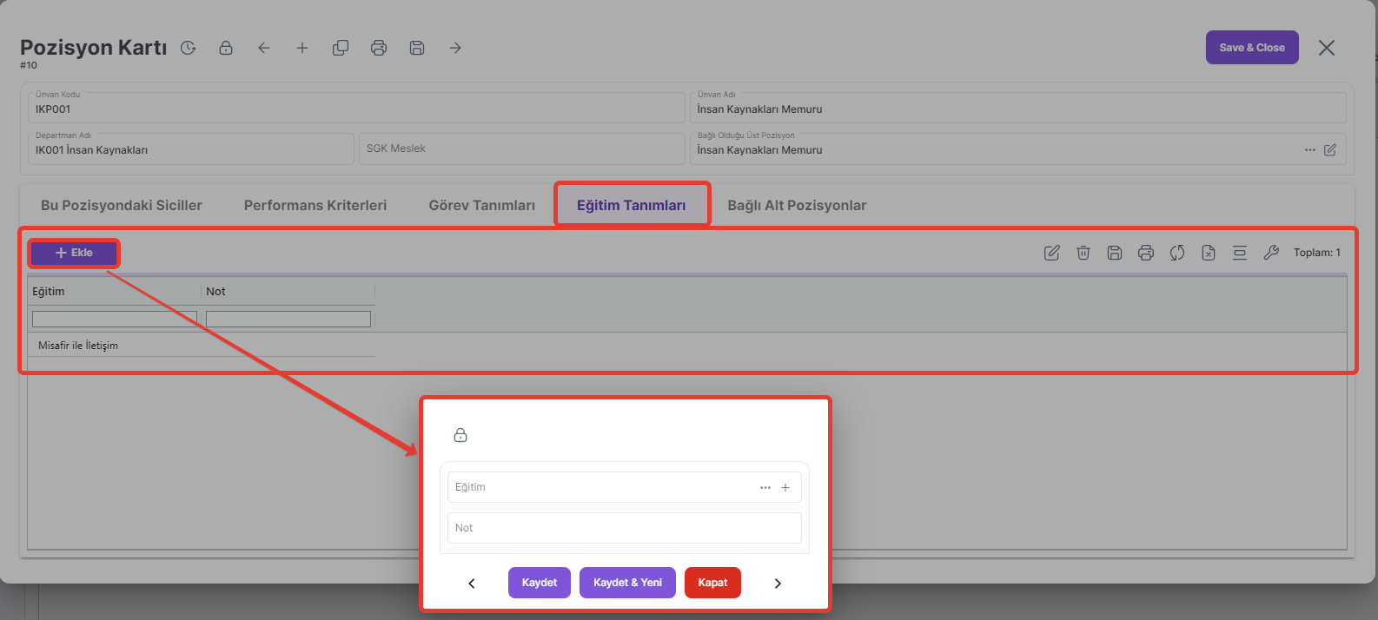Click the Not field in popup

[624, 528]
